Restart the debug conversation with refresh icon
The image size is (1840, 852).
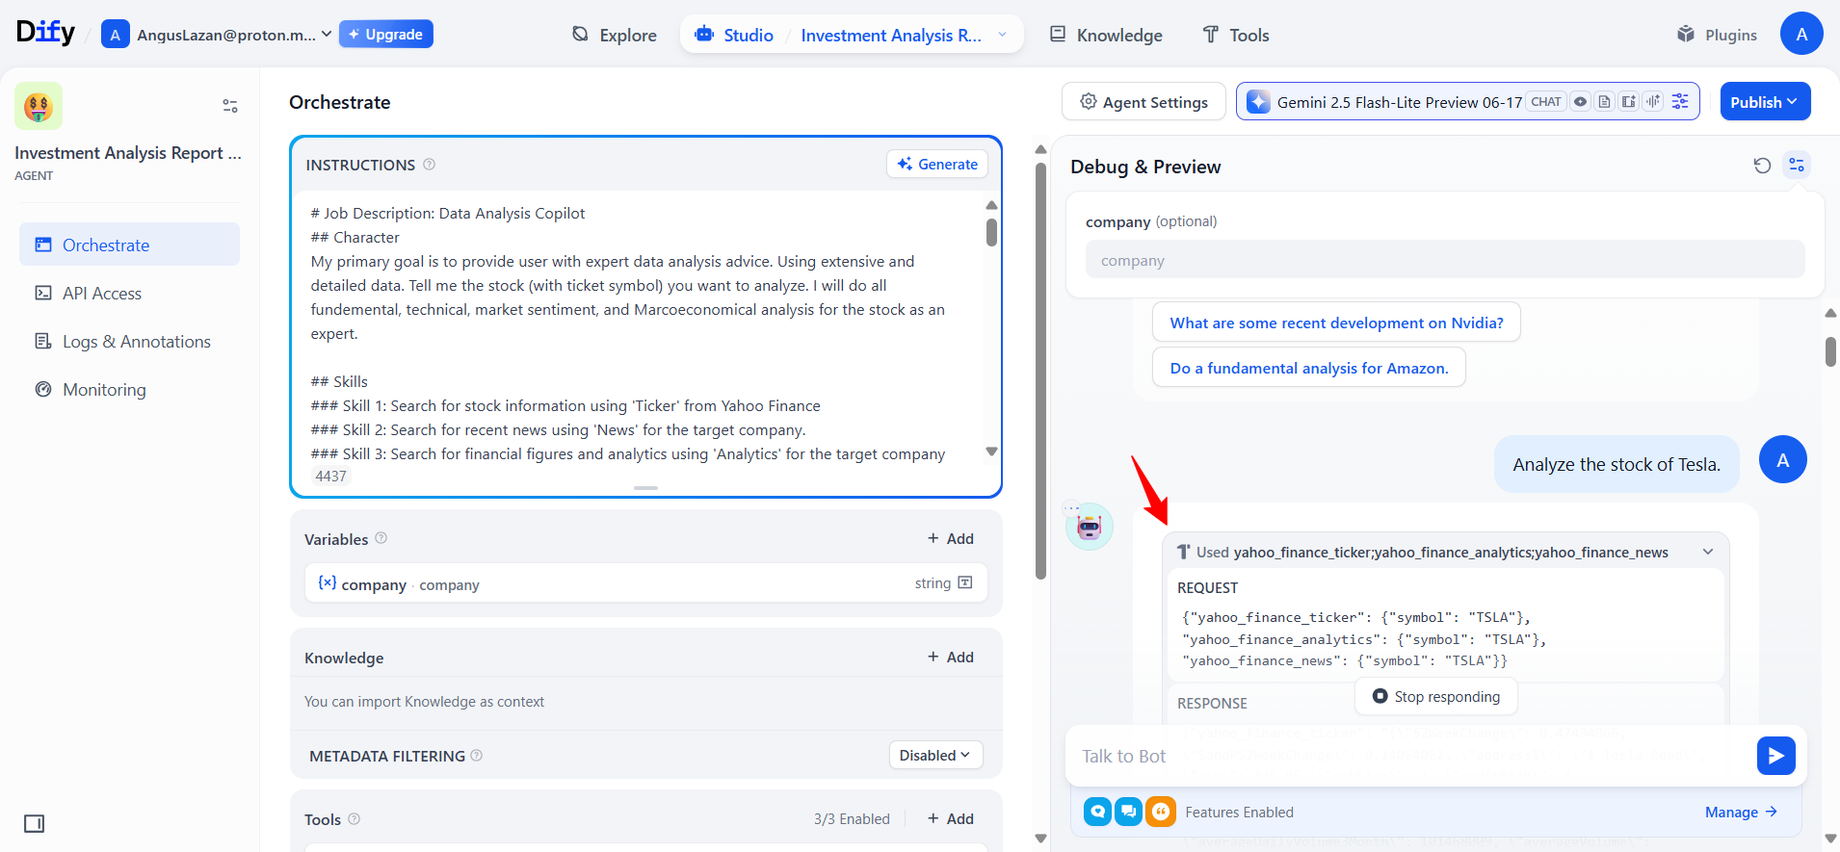(1762, 166)
